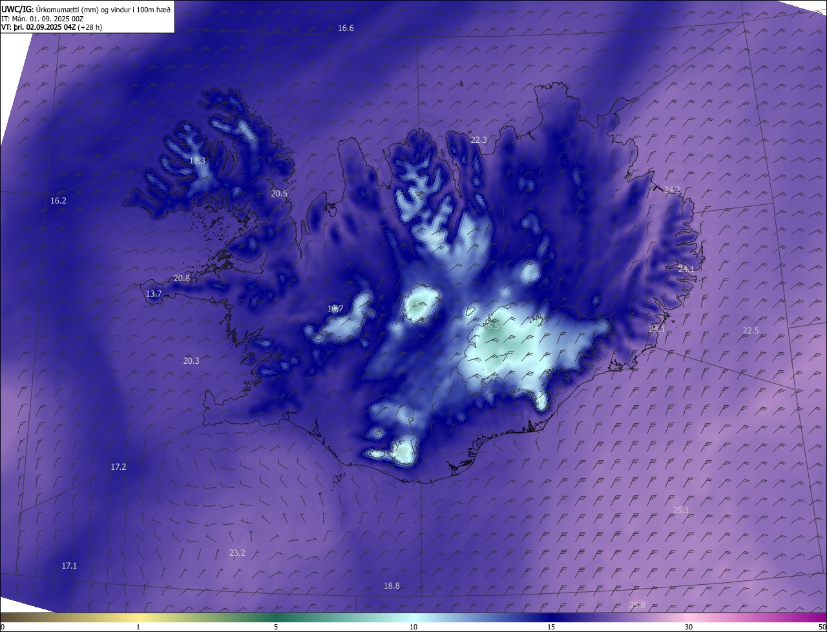Click the 20.5 value label

click(x=279, y=193)
